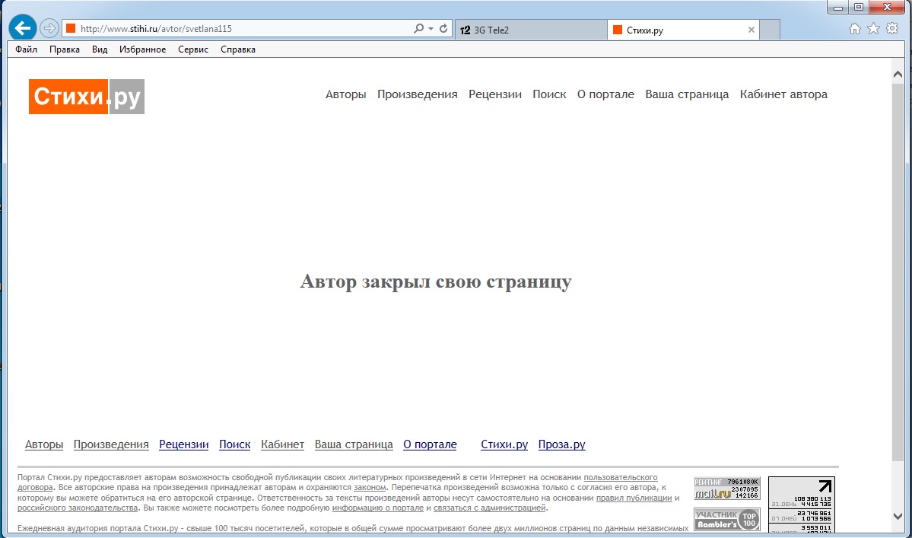The height and width of the screenshot is (538, 912).
Task: Open the Файл menu
Action: point(26,49)
